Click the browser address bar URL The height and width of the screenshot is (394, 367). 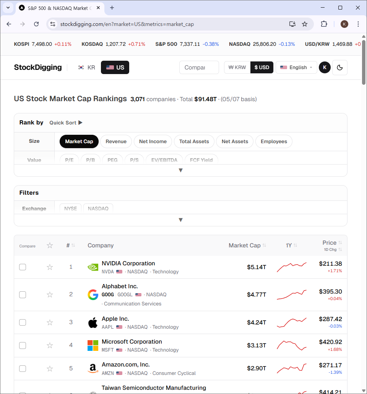point(127,24)
